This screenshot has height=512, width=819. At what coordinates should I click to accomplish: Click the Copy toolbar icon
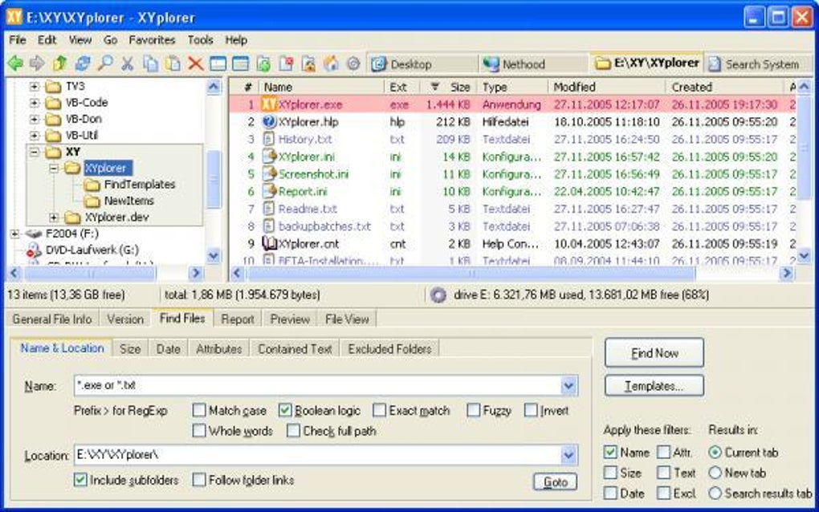[x=150, y=63]
